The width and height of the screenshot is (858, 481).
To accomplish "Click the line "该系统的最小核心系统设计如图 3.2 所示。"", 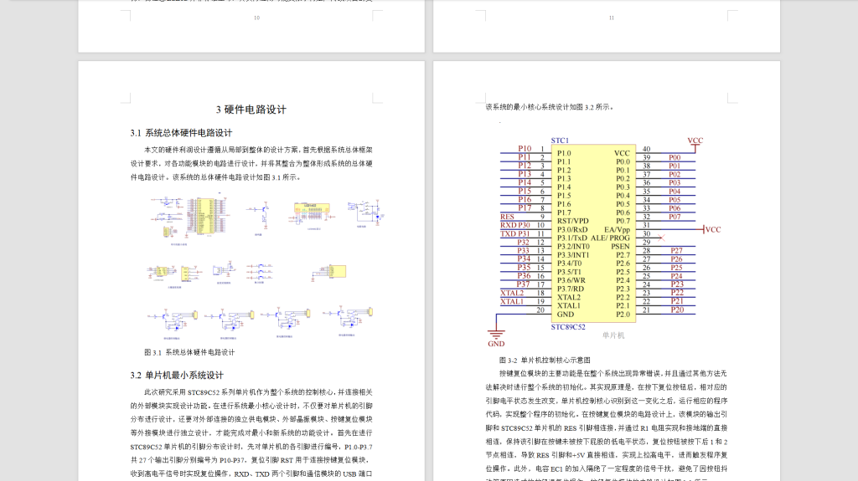I will pos(550,107).
